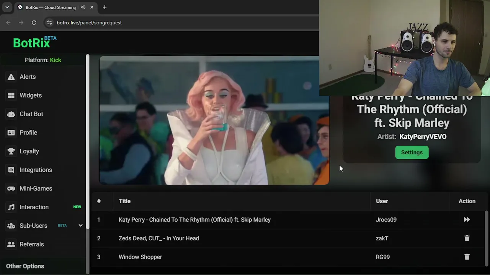Select the Loyalty trophy icon
Viewport: 490px width, 275px height.
[x=11, y=151]
